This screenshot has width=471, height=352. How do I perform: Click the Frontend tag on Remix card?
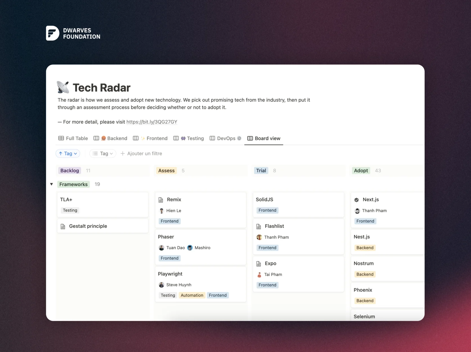coord(169,221)
